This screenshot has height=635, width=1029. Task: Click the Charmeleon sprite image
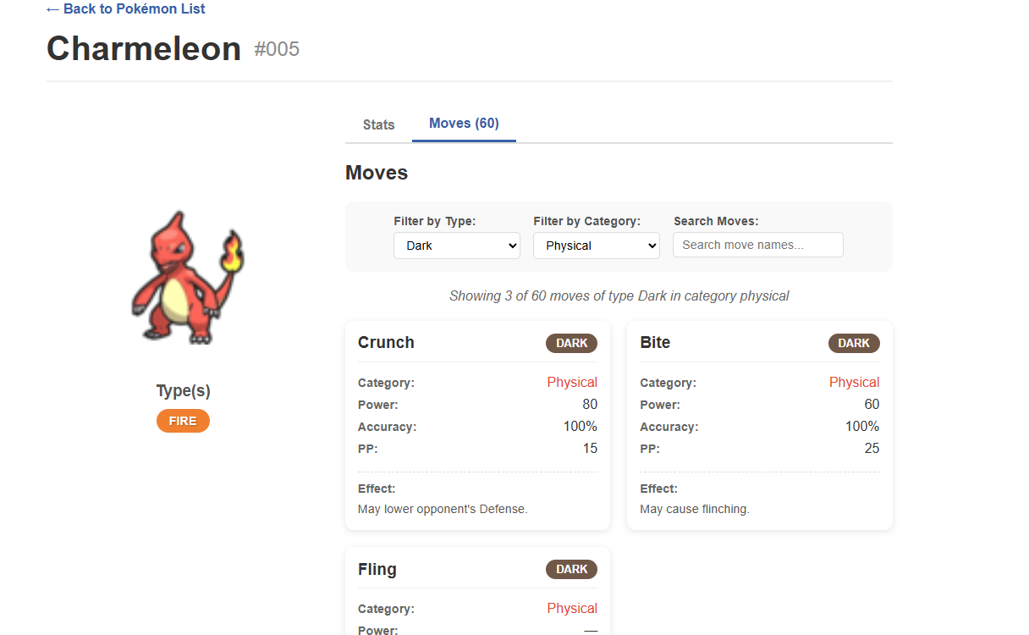point(184,276)
